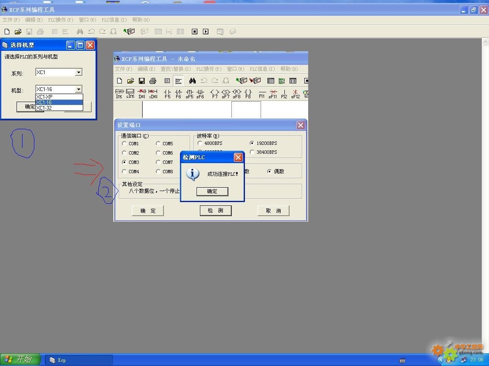
Task: Click 确 定 button in 设置端口 dialog
Action: (x=148, y=211)
